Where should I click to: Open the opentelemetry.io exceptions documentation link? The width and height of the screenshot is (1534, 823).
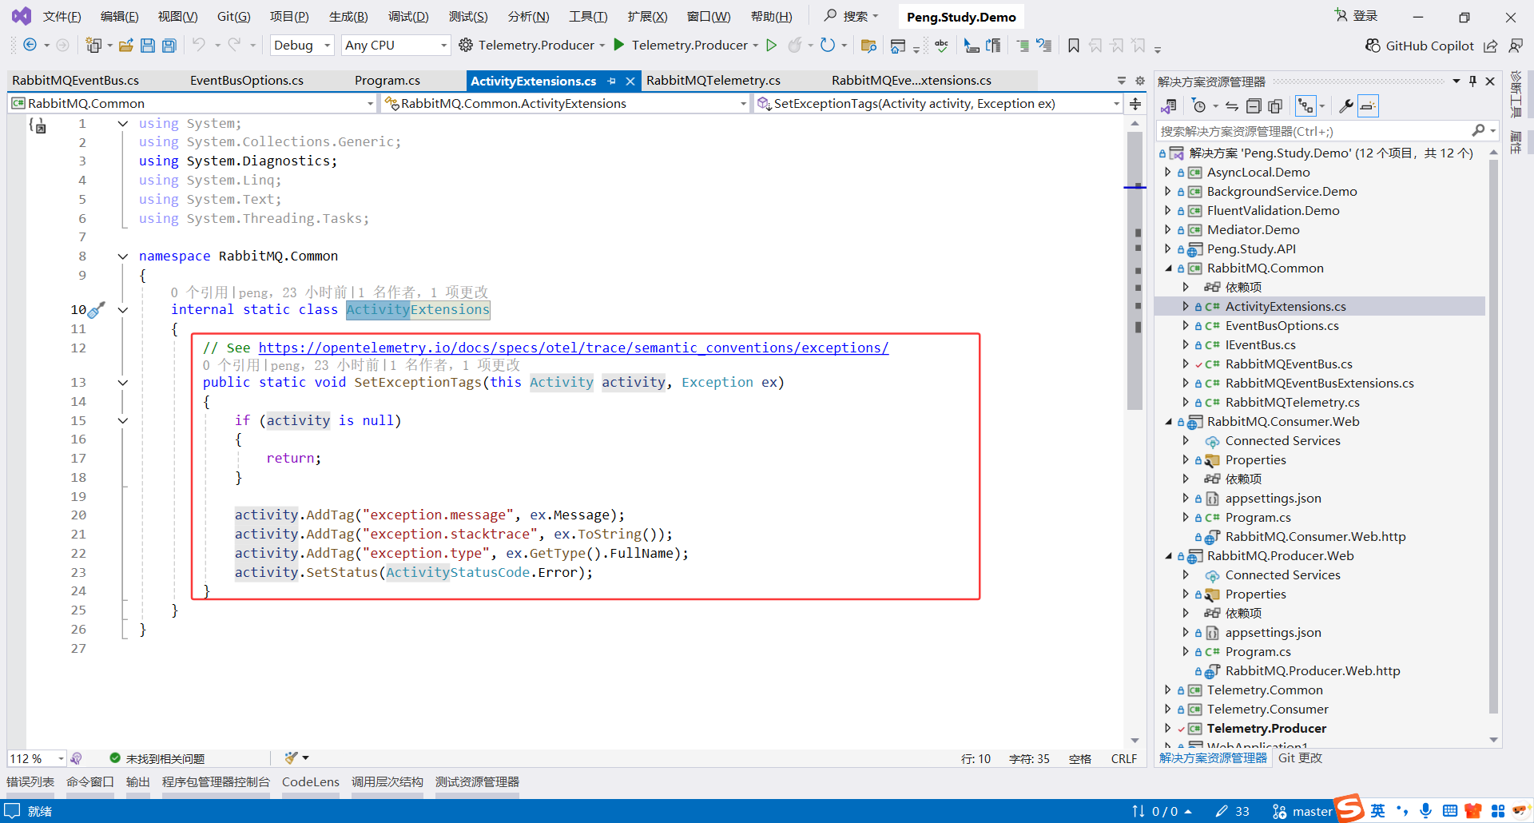(573, 348)
